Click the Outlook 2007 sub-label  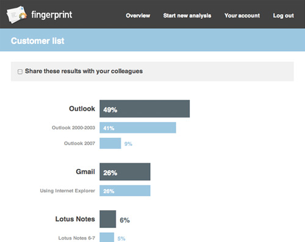(x=79, y=143)
